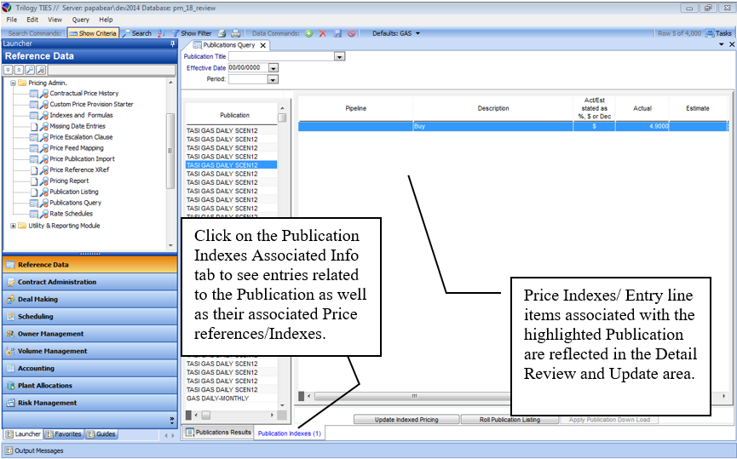Switch to the Publications Results tab
Viewport: 737px width, 459px height.
point(218,433)
